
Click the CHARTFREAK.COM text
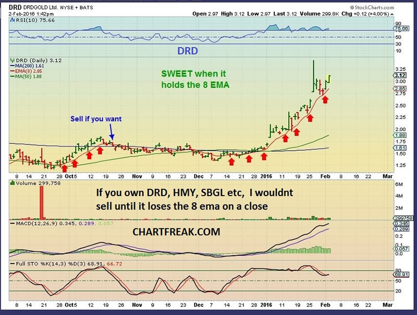click(x=176, y=232)
